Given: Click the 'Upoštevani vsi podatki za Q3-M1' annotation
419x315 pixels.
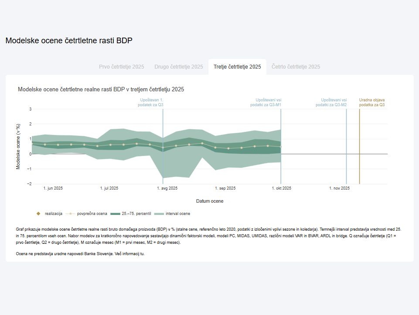Looking at the screenshot, I should pos(266,102).
